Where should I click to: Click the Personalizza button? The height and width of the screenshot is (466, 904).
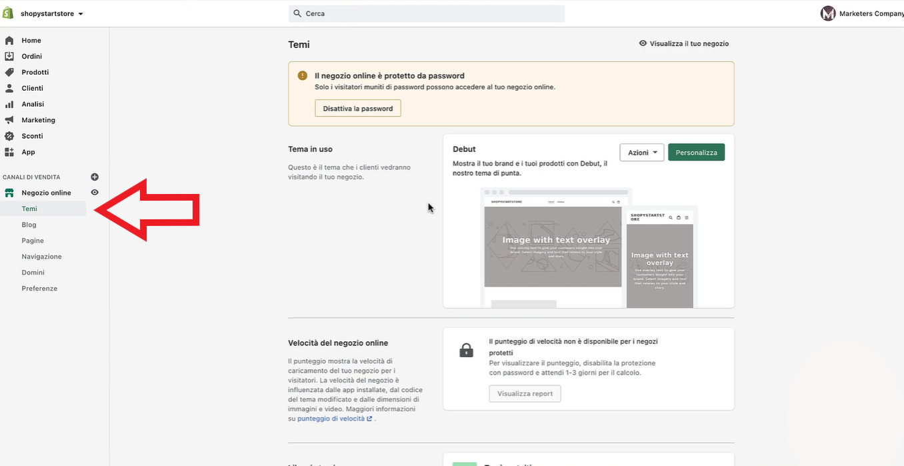click(x=696, y=153)
